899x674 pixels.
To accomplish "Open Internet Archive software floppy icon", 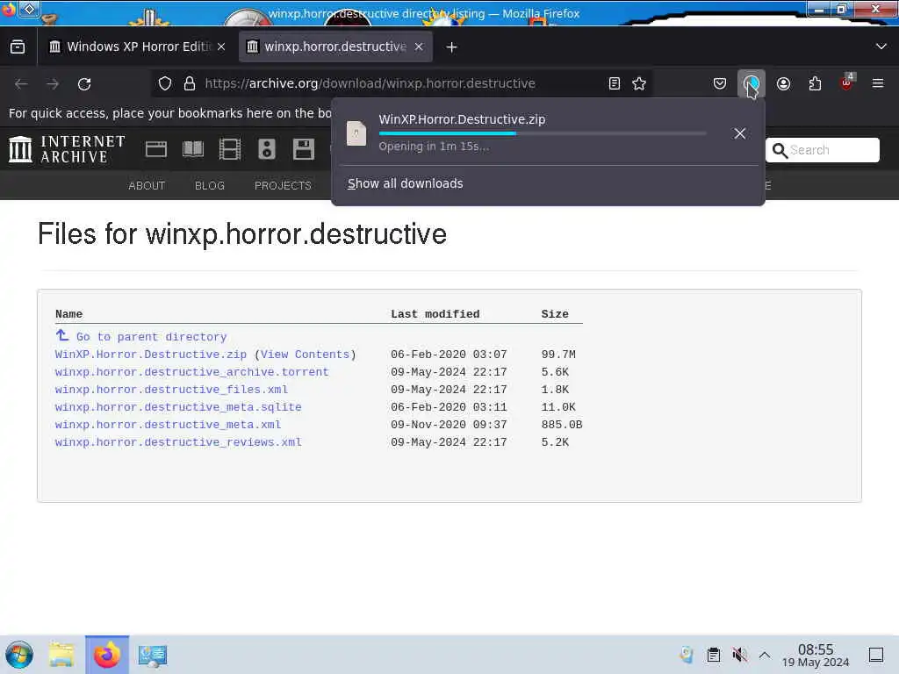I will (303, 149).
